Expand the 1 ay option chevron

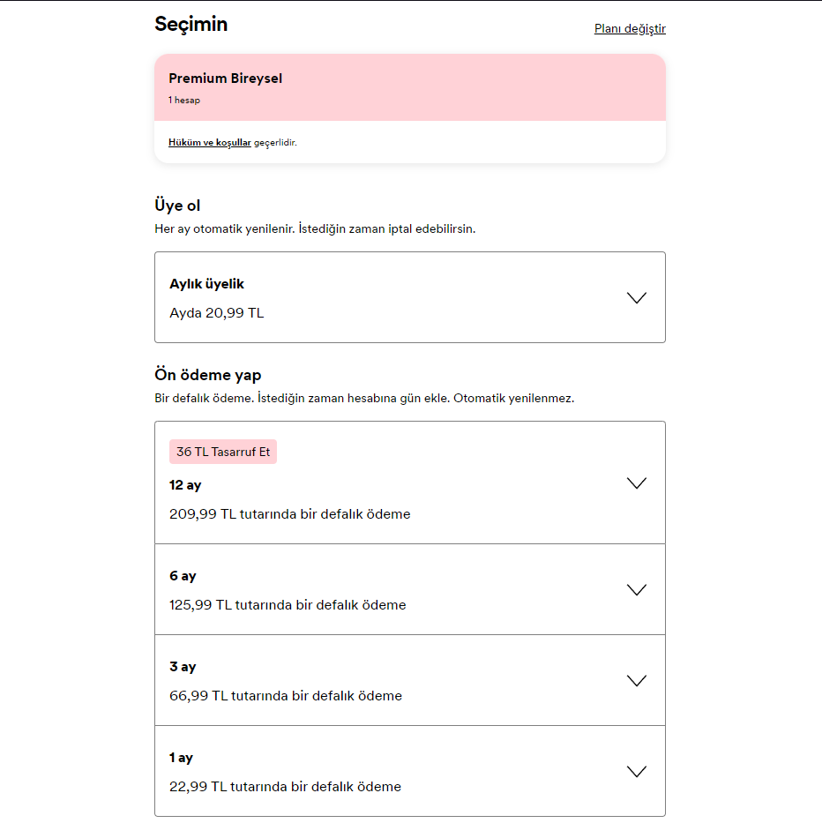coord(636,772)
